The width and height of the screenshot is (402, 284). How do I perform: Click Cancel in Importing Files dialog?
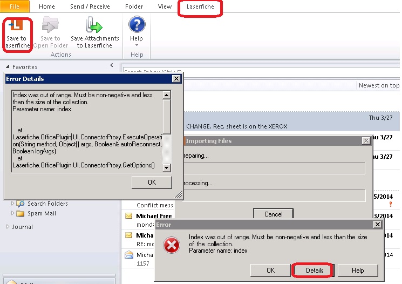click(x=273, y=214)
